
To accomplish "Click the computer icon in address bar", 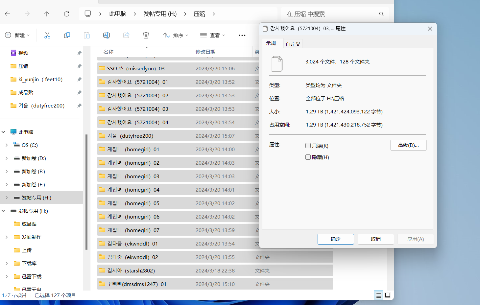I will pyautogui.click(x=88, y=14).
